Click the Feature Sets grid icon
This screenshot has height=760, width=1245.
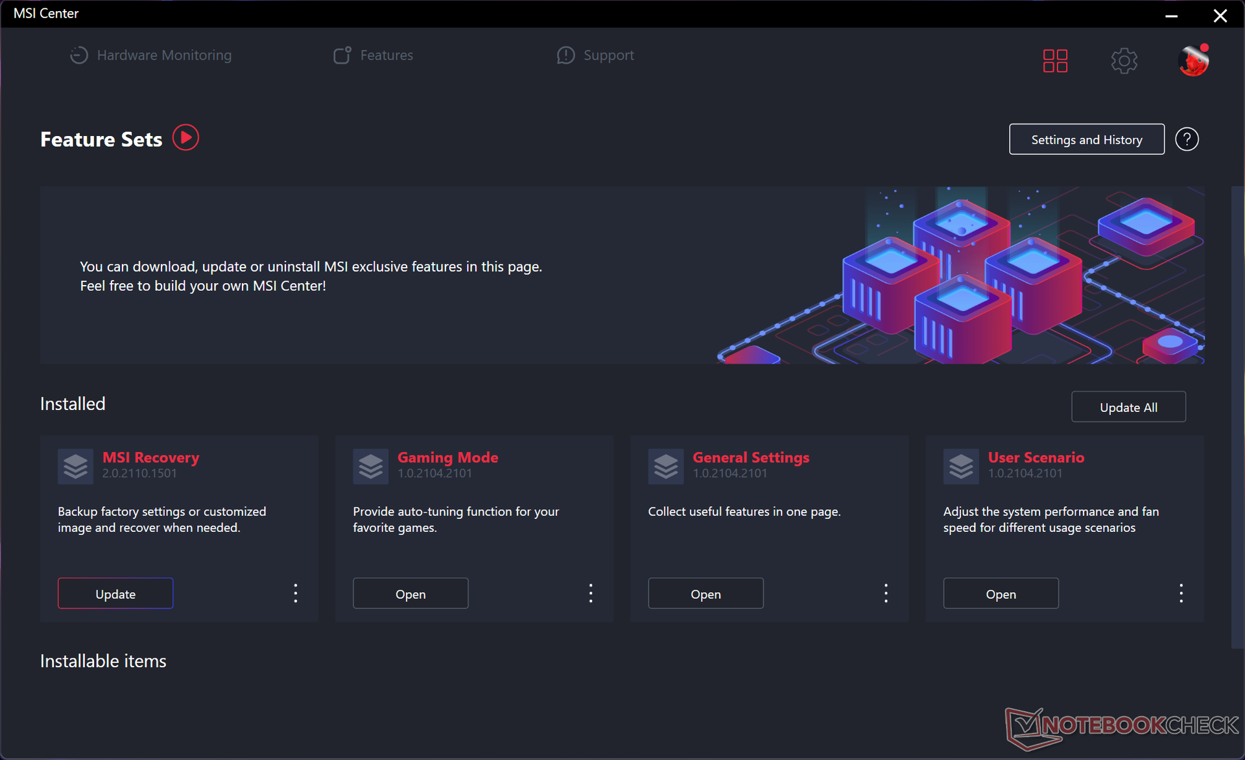pyautogui.click(x=1055, y=61)
